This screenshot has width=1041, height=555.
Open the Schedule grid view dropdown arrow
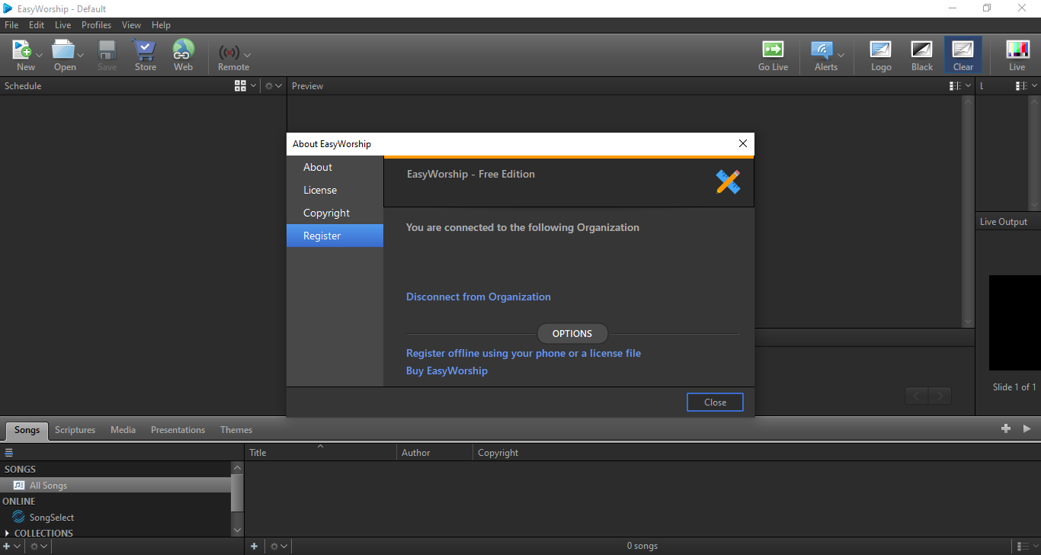254,86
